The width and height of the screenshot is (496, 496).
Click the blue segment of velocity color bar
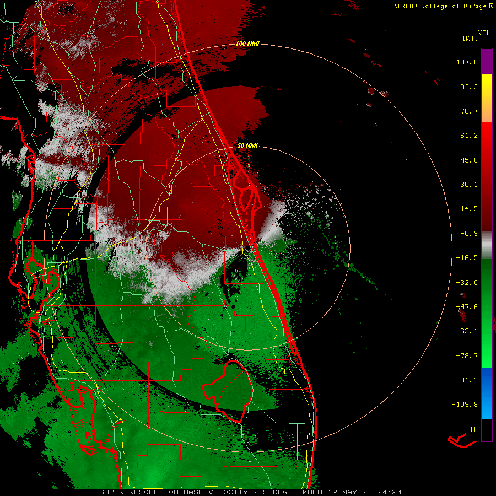[487, 393]
